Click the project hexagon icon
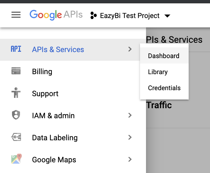The image size is (210, 173). 94,16
